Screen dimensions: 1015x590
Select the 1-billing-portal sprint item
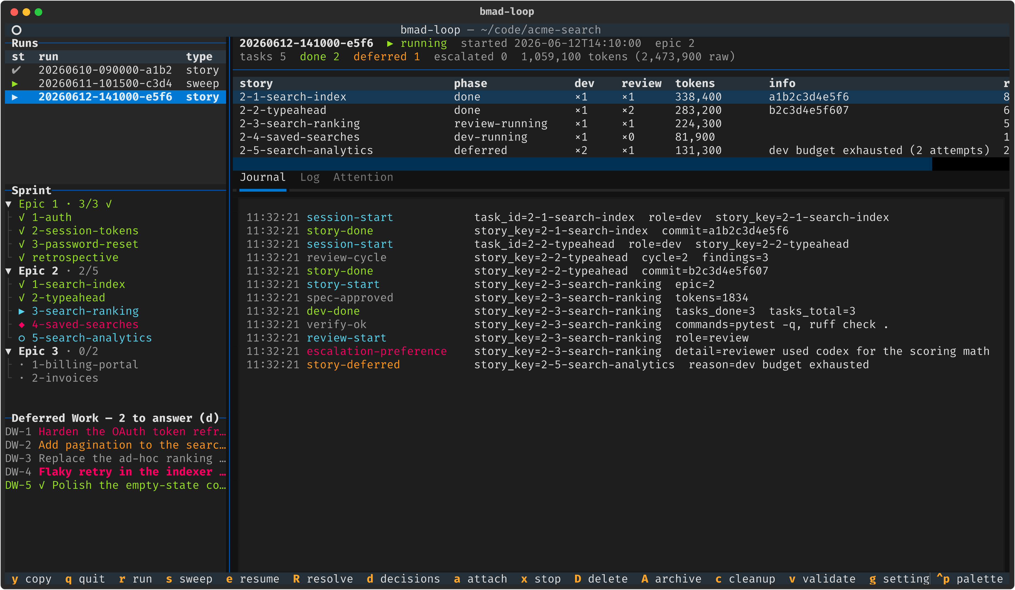click(85, 365)
